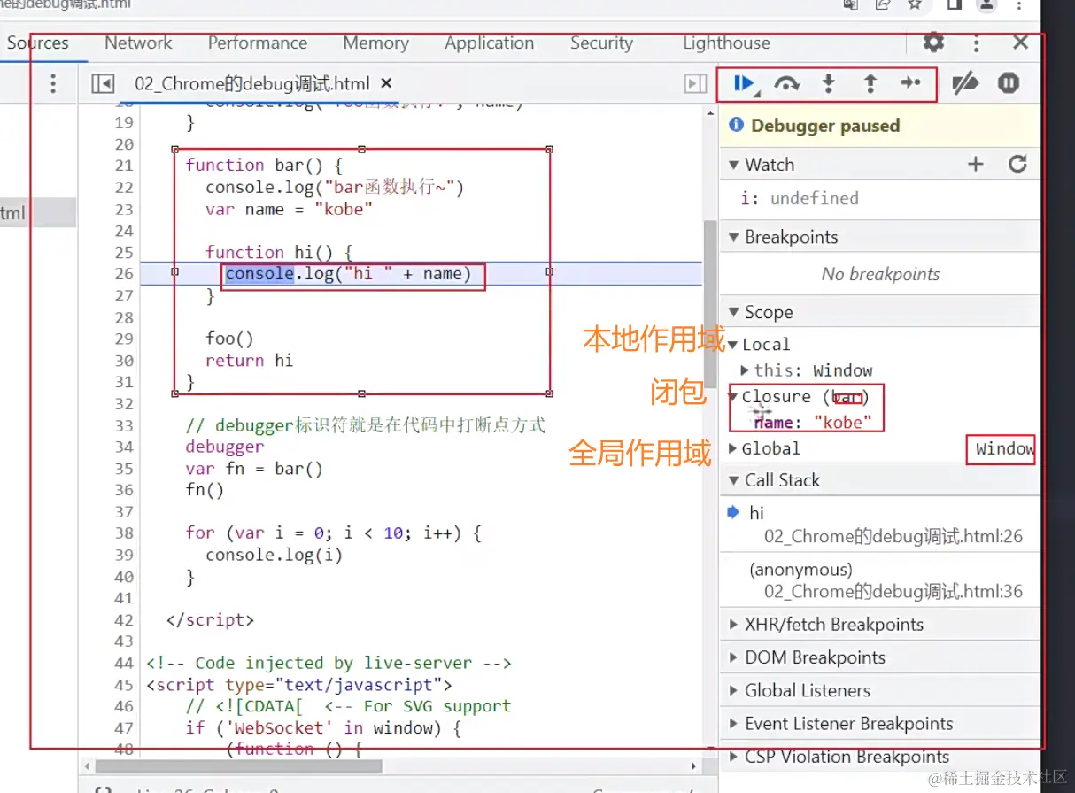
Task: Select the hi call stack frame
Action: coord(880,524)
